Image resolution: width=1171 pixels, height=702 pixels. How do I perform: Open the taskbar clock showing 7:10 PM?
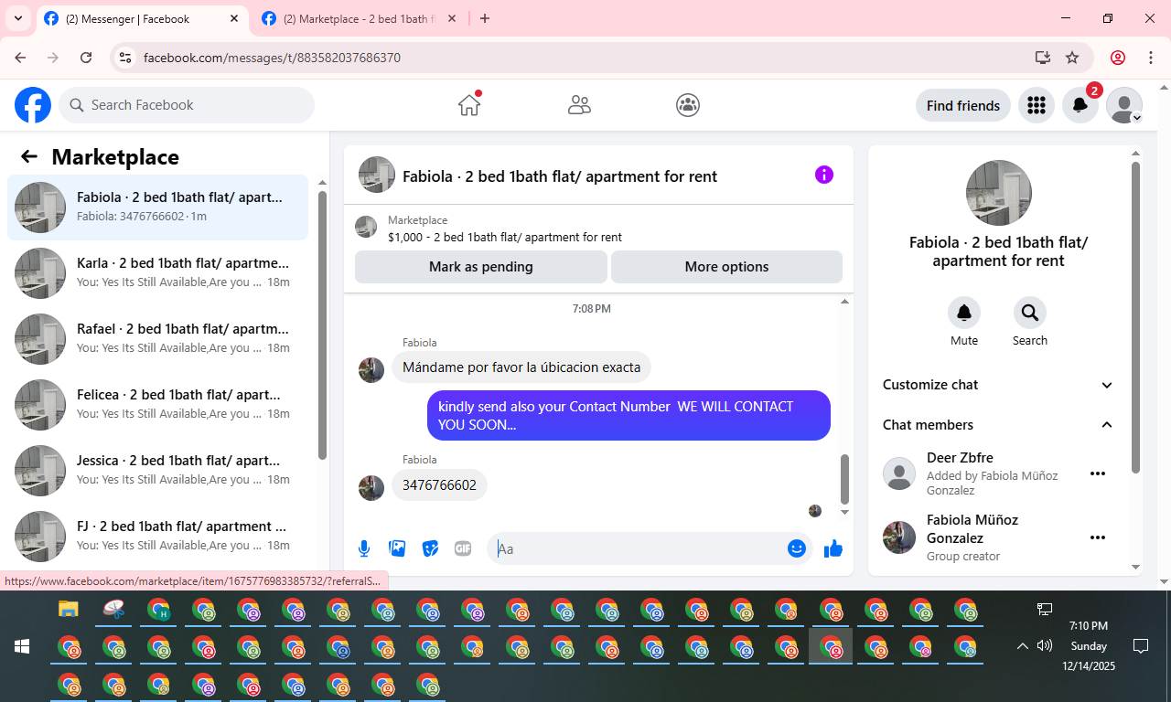(x=1089, y=646)
